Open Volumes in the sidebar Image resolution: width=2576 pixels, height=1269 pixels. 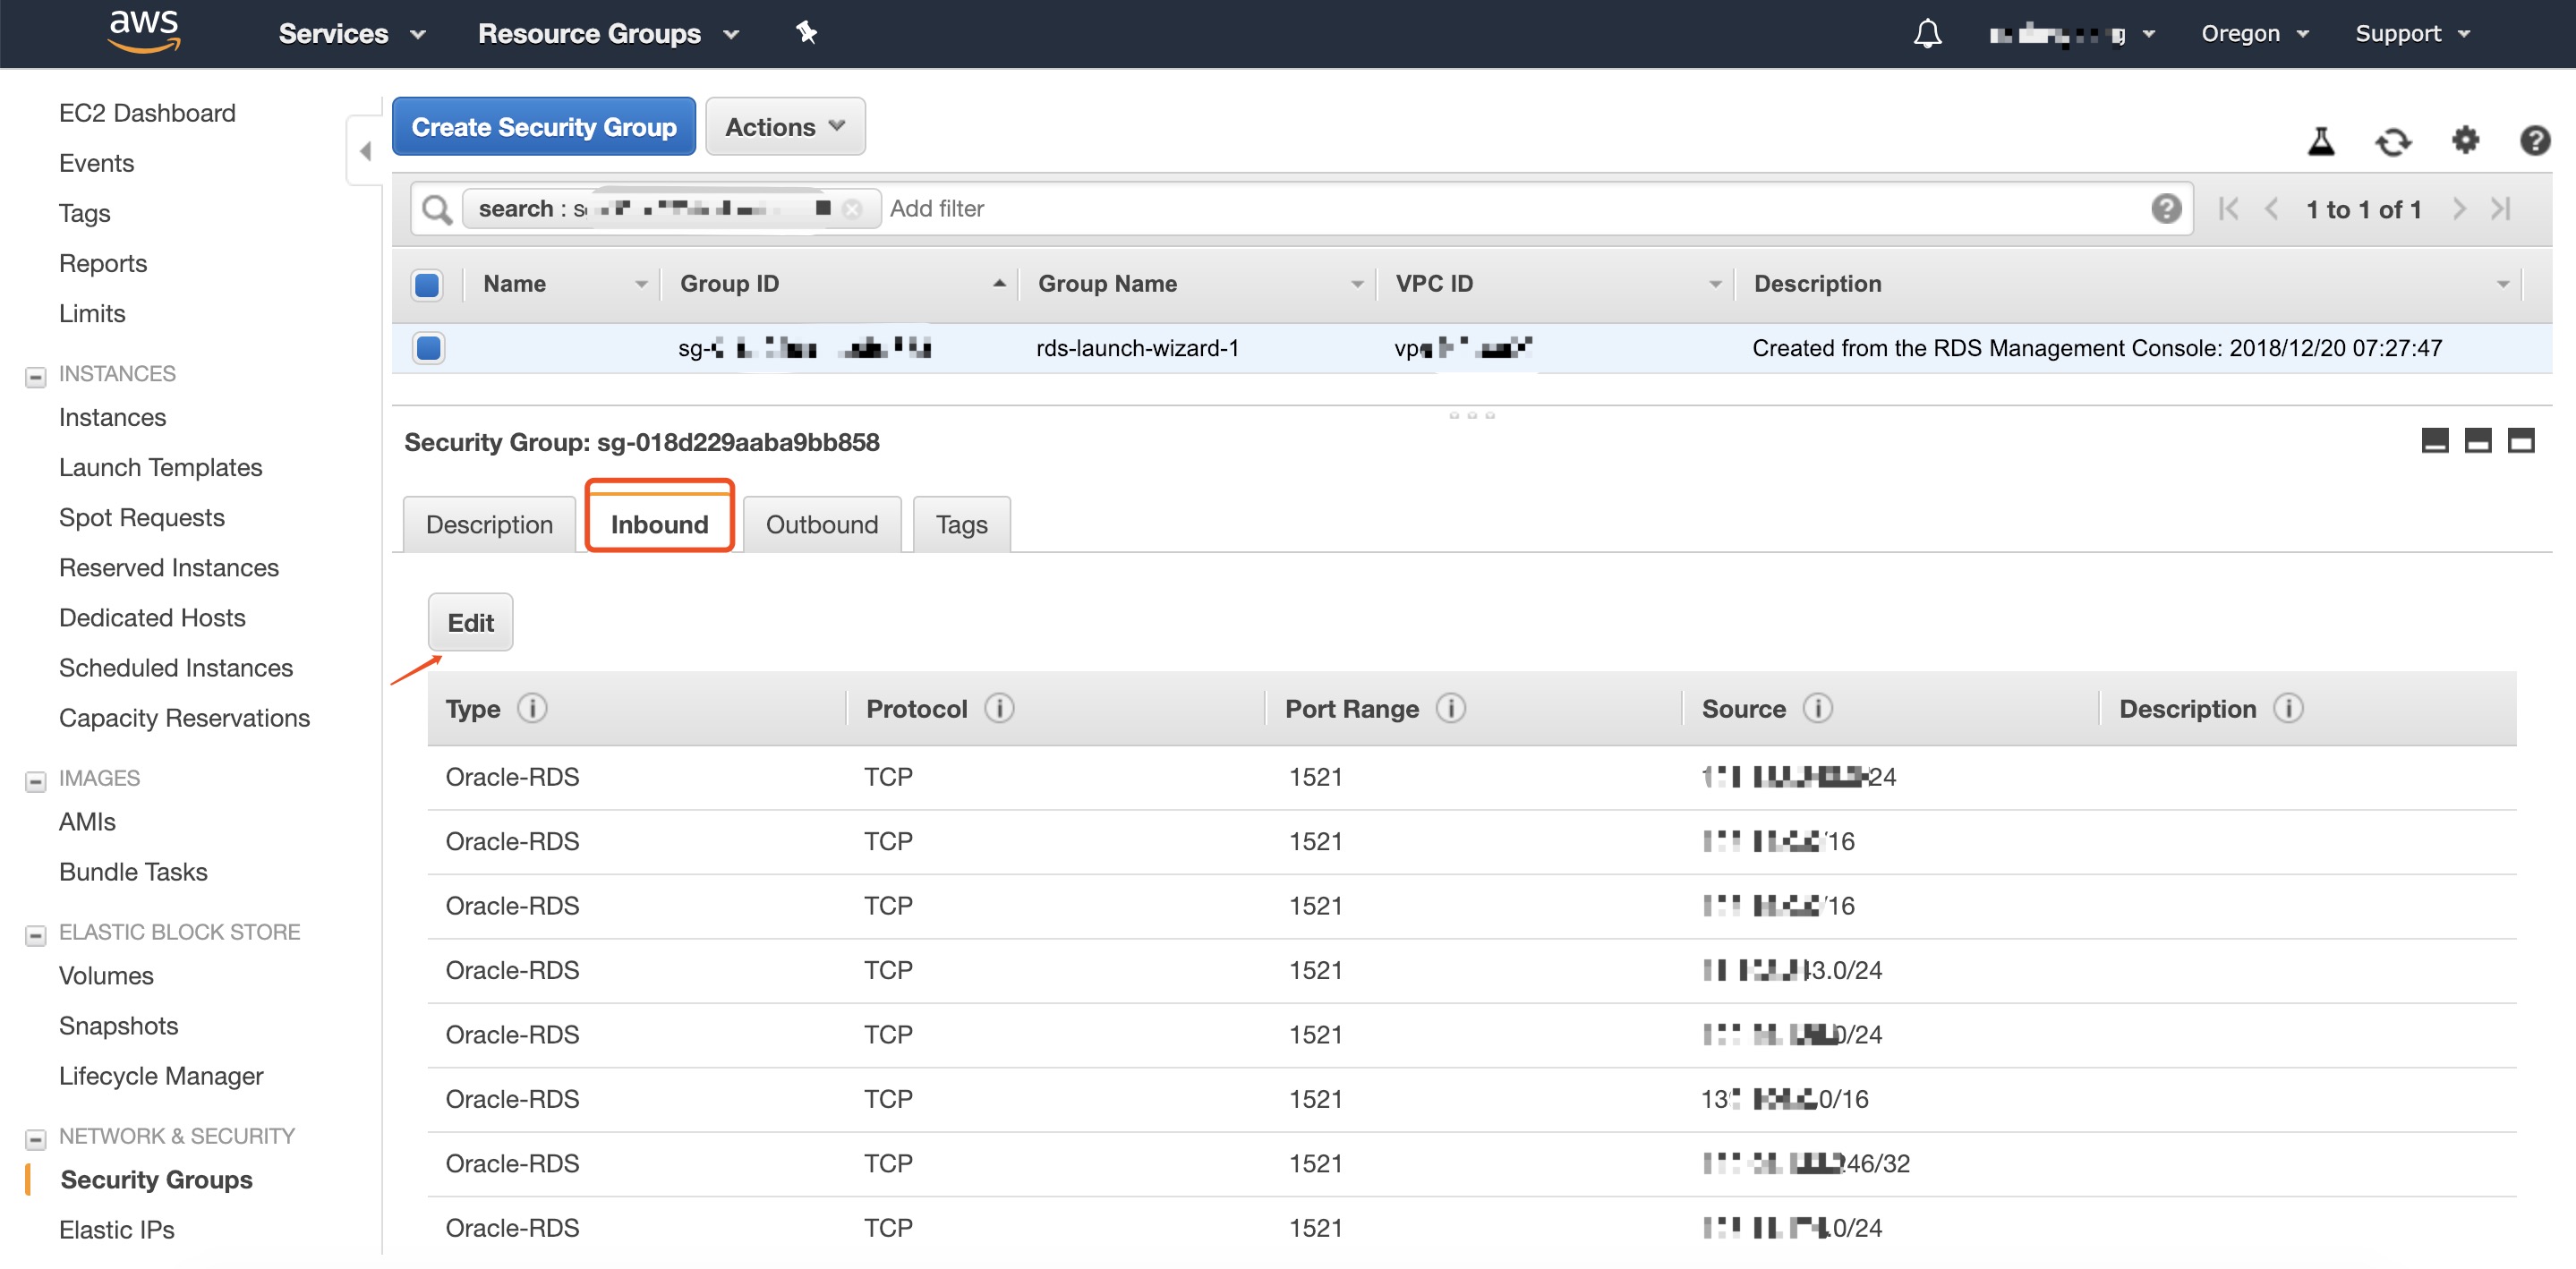pos(106,975)
